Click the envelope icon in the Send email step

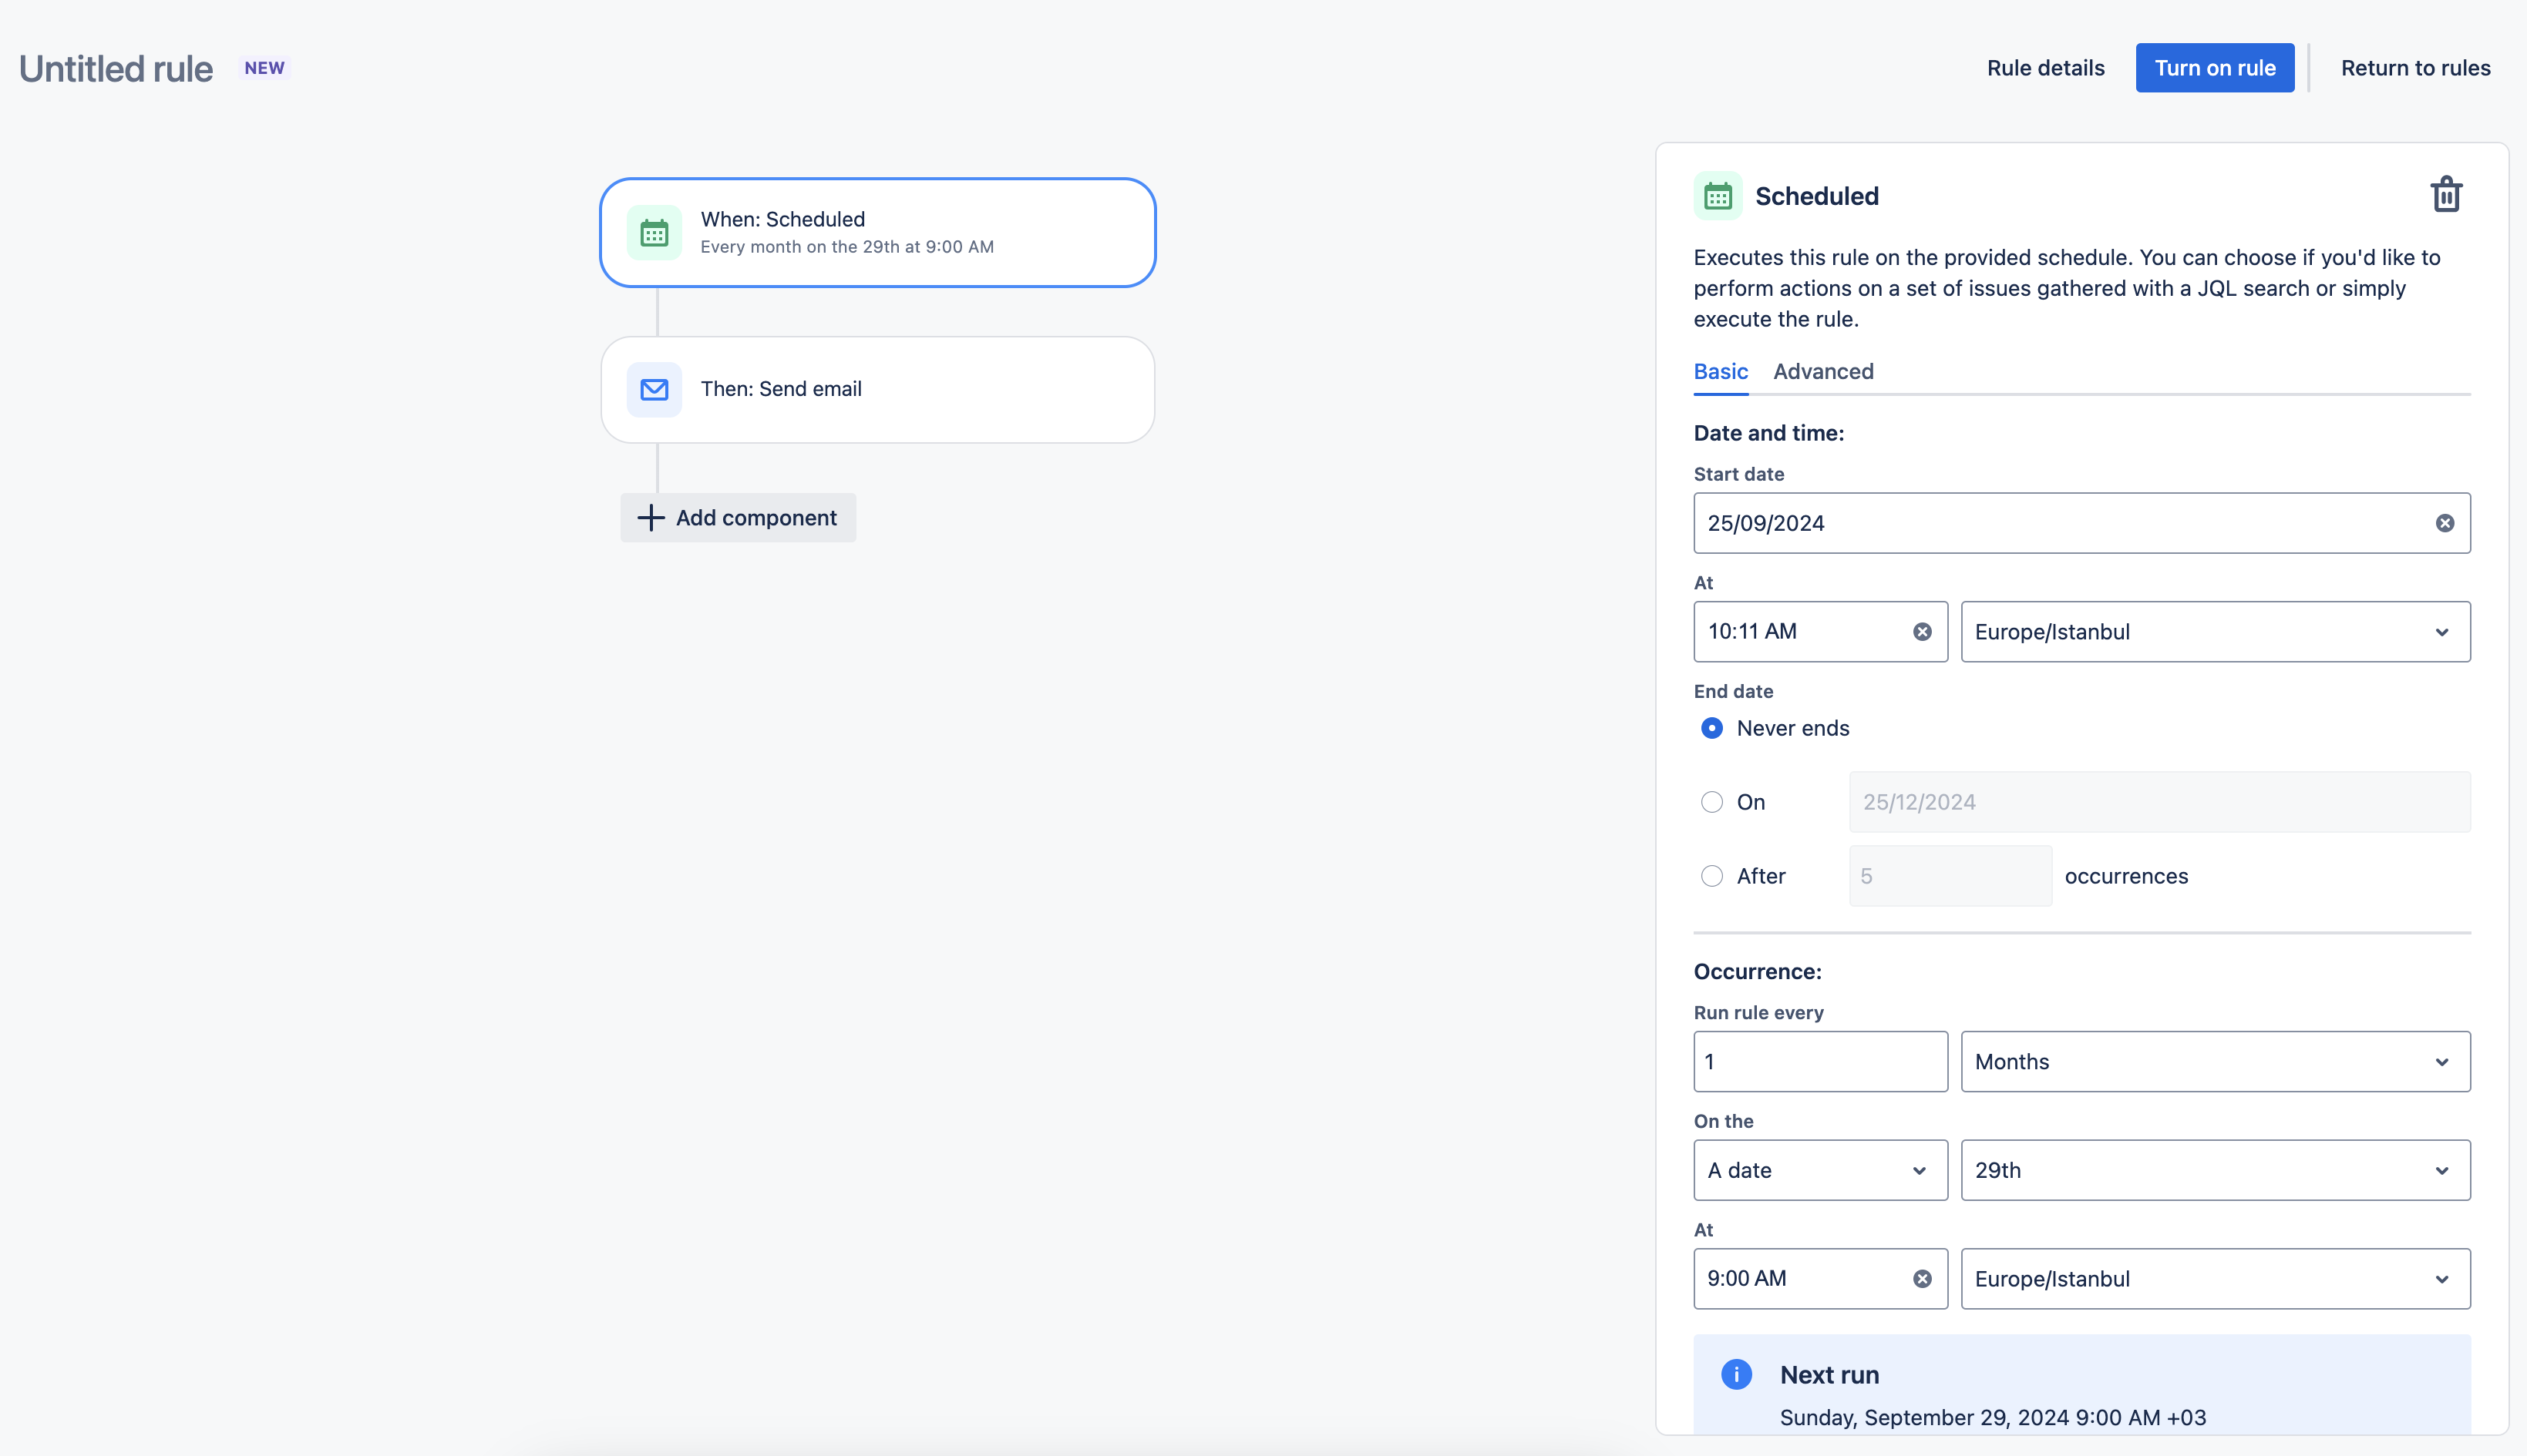pyautogui.click(x=654, y=389)
